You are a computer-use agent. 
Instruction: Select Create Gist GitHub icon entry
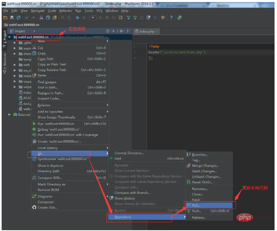[34, 208]
